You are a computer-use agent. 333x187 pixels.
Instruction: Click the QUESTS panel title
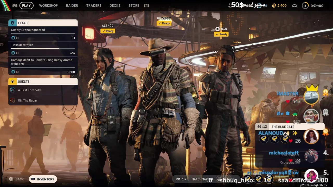click(24, 82)
